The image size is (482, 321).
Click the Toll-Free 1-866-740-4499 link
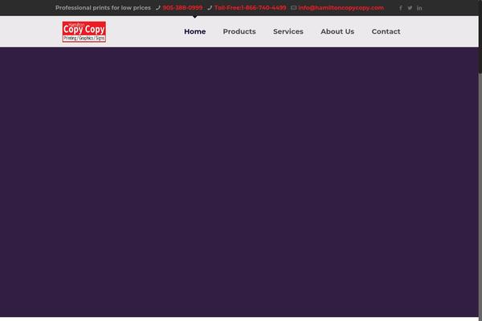pos(250,8)
